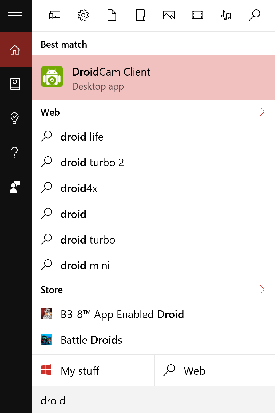Switch to the Web search tab
The image size is (275, 413).
[215, 371]
